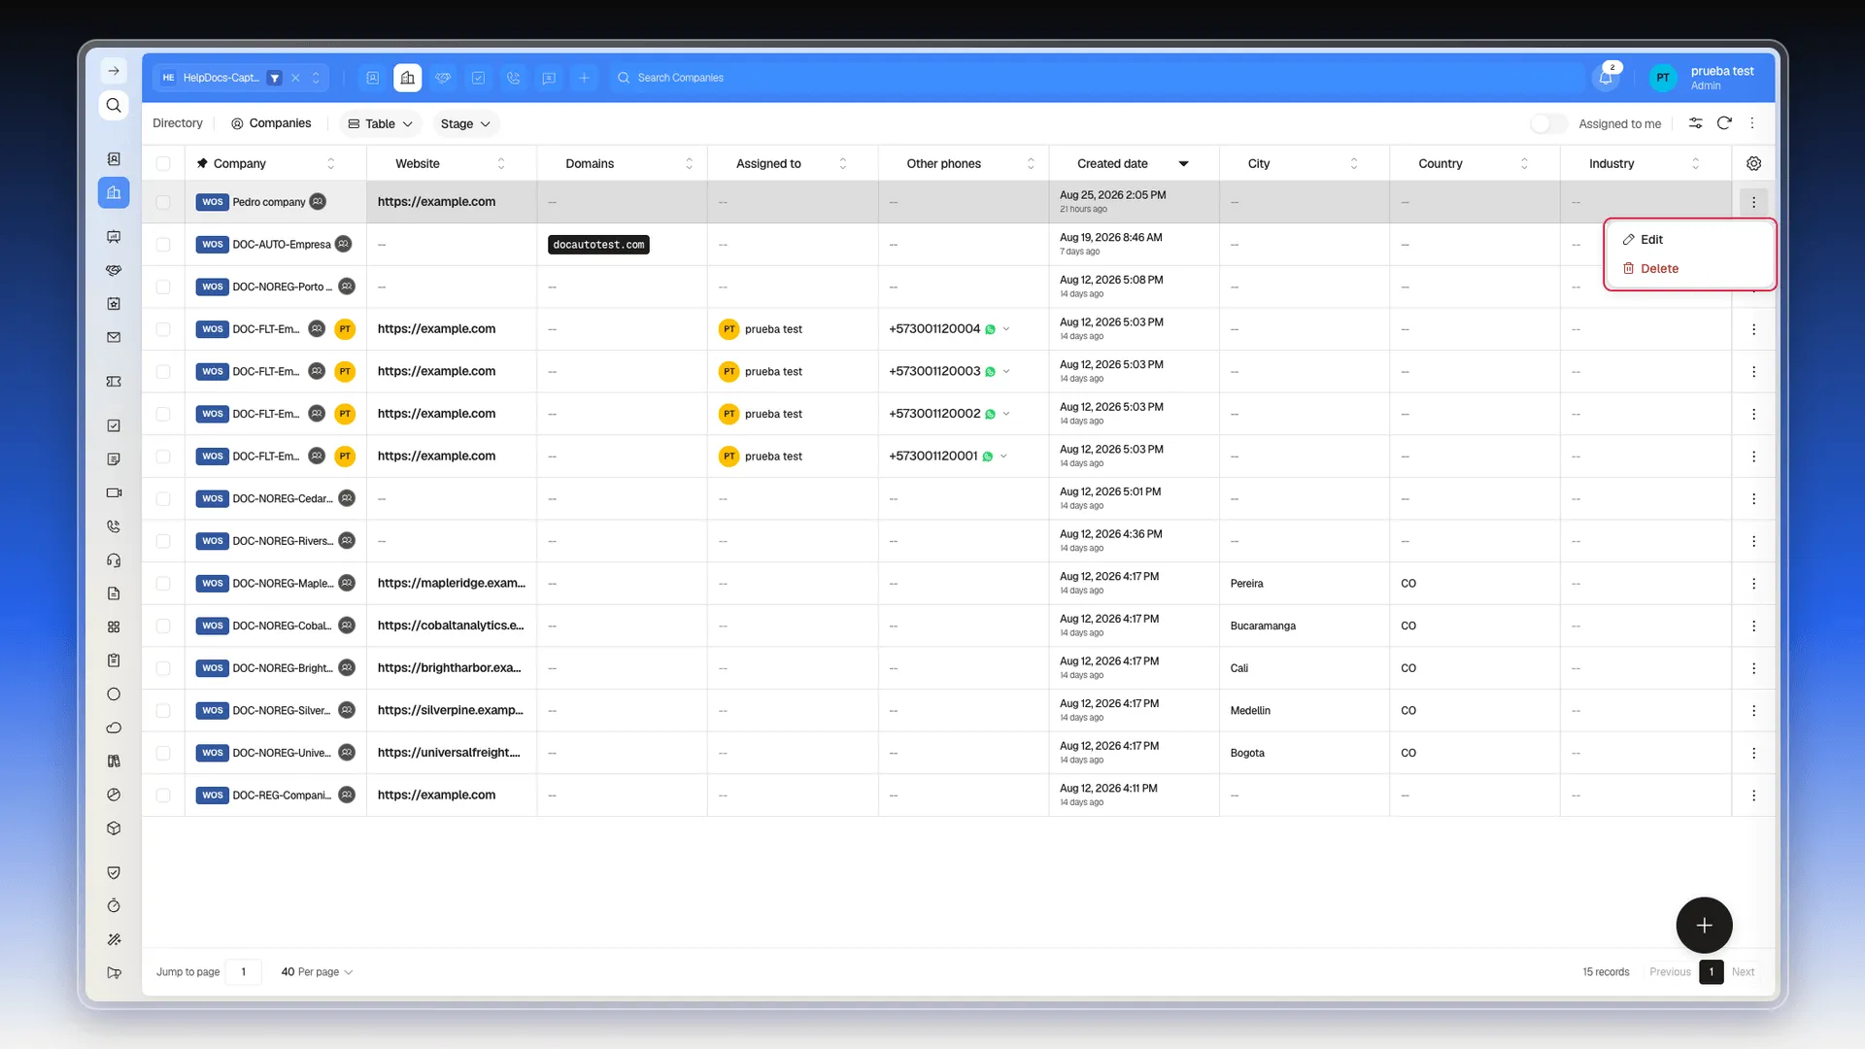The width and height of the screenshot is (1865, 1049).
Task: Check the select-all header checkbox
Action: 163,163
